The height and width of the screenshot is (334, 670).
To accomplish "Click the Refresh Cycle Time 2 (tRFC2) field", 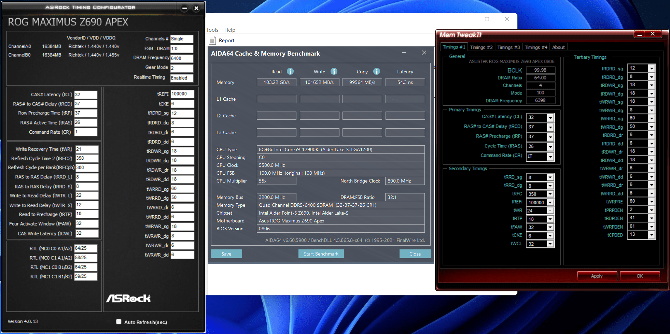I will point(87,158).
